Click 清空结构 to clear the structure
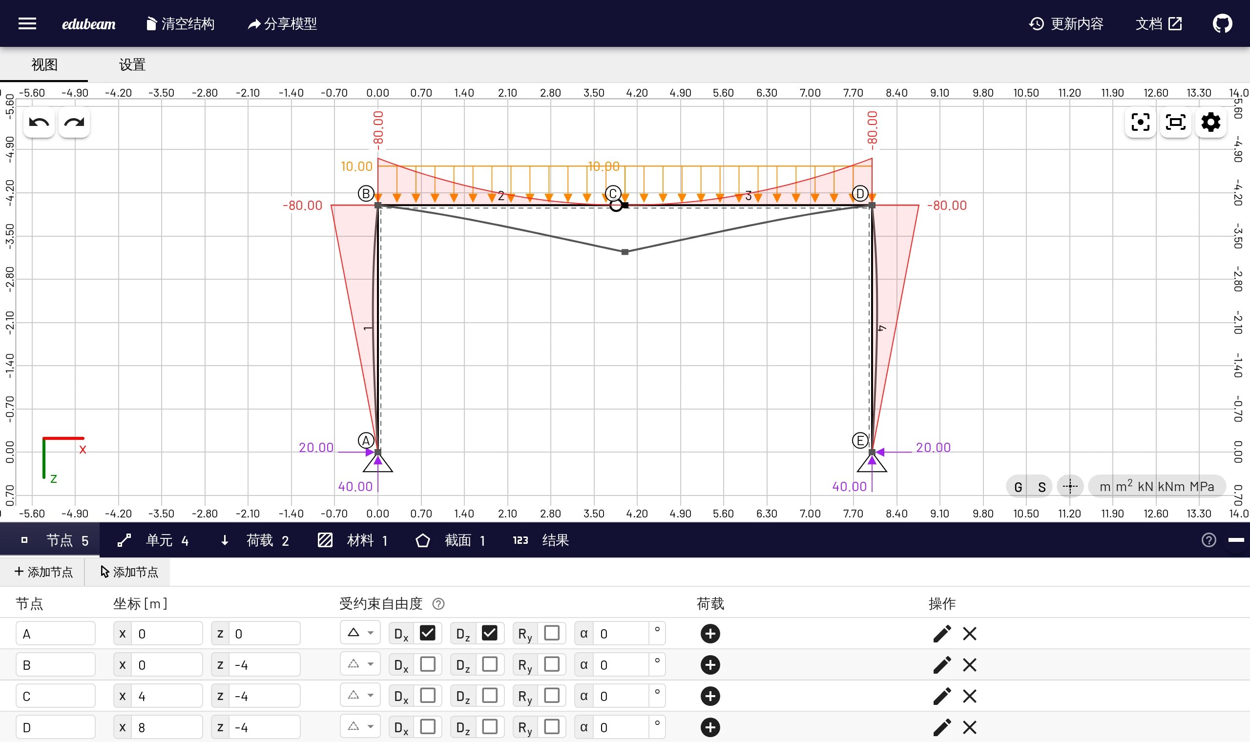 click(180, 23)
